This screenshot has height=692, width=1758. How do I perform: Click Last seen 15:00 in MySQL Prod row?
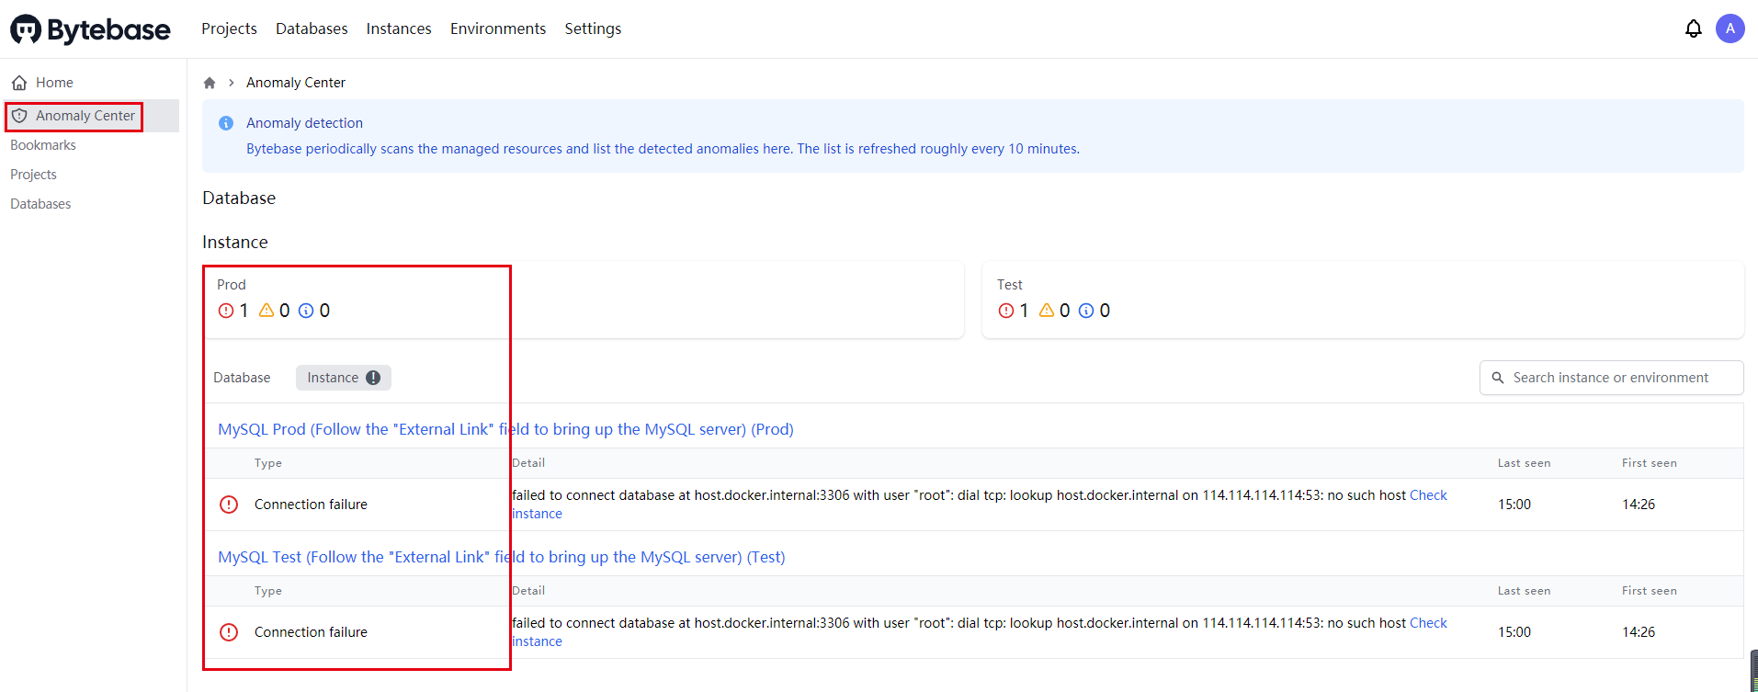click(1514, 505)
